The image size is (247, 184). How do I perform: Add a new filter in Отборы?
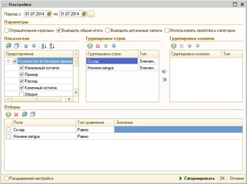click(8, 114)
